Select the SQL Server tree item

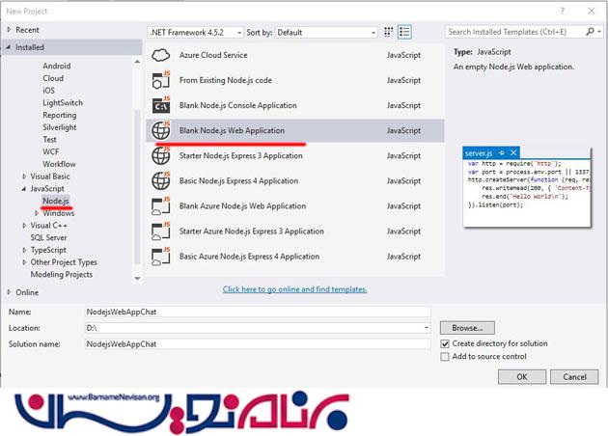48,237
